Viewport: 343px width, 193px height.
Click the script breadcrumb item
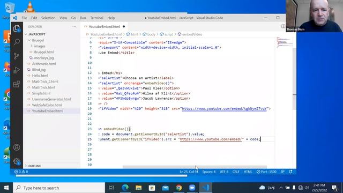coord(168,34)
